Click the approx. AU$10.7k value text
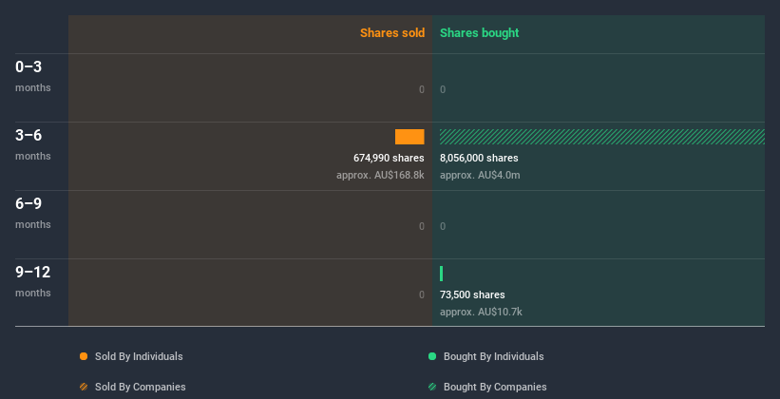Image resolution: width=780 pixels, height=399 pixels. (481, 312)
